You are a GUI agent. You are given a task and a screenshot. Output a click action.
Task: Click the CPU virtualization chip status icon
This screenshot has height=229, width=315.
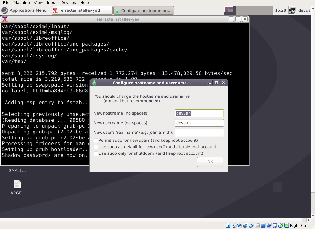coord(275,225)
